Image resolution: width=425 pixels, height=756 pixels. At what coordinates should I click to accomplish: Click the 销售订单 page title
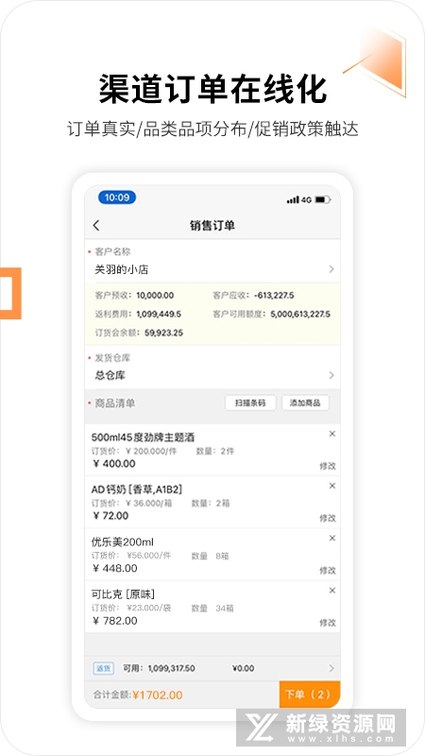click(x=212, y=225)
